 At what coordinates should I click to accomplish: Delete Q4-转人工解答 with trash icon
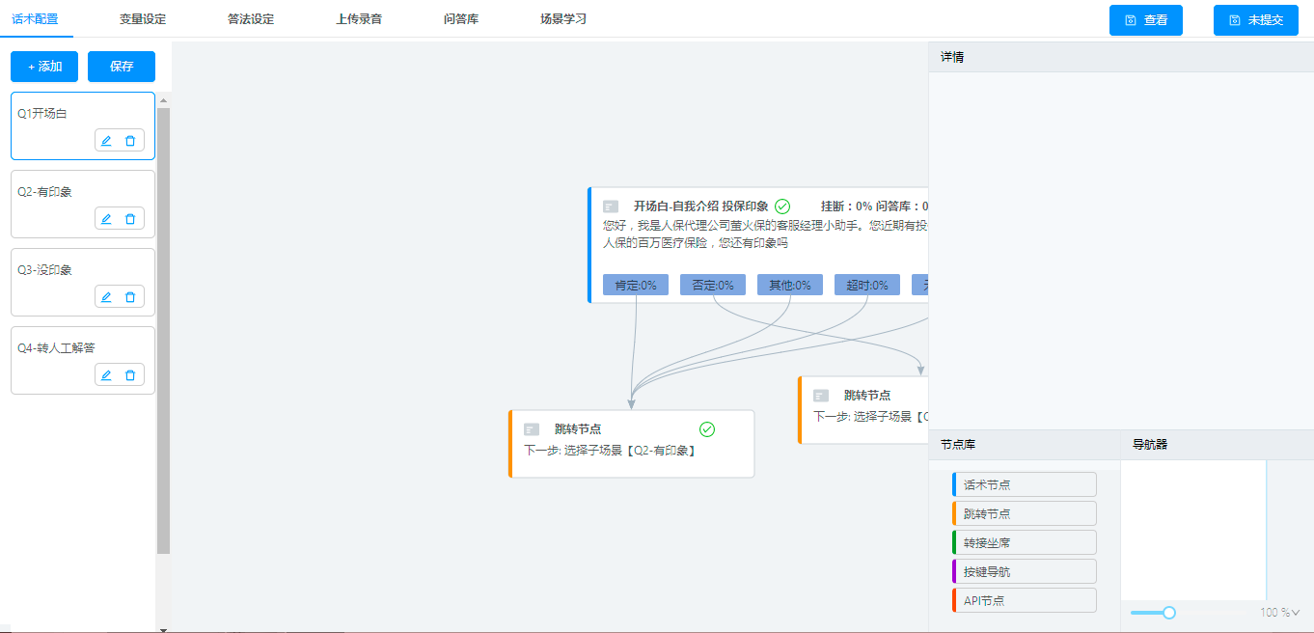pyautogui.click(x=130, y=375)
